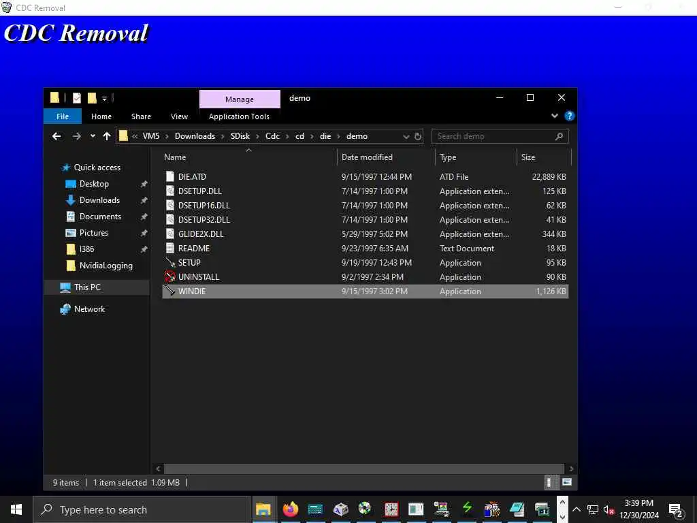Open the Application Tools tab

pos(239,116)
